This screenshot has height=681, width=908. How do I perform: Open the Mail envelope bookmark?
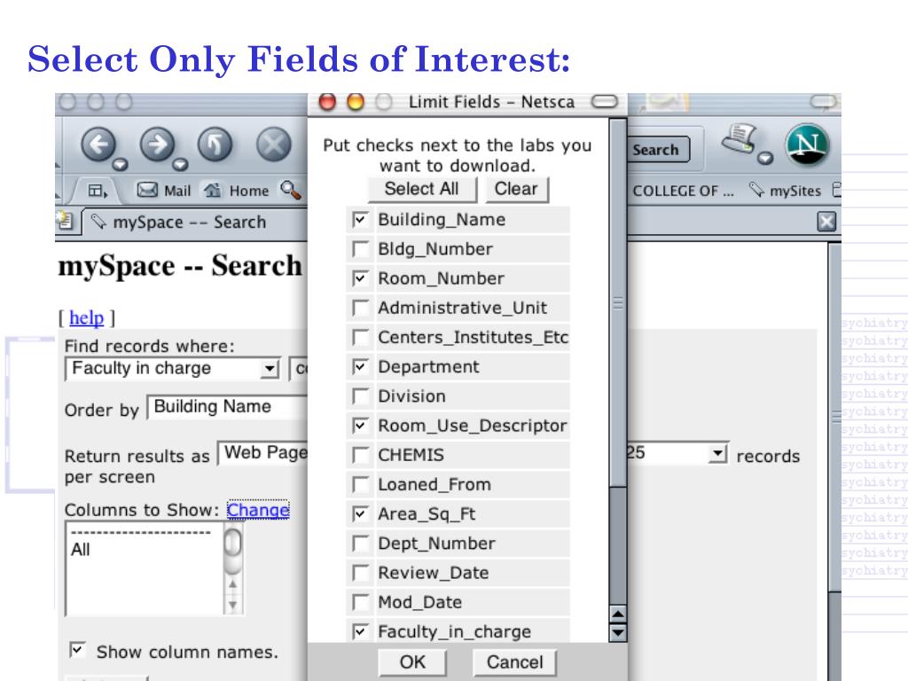[164, 191]
